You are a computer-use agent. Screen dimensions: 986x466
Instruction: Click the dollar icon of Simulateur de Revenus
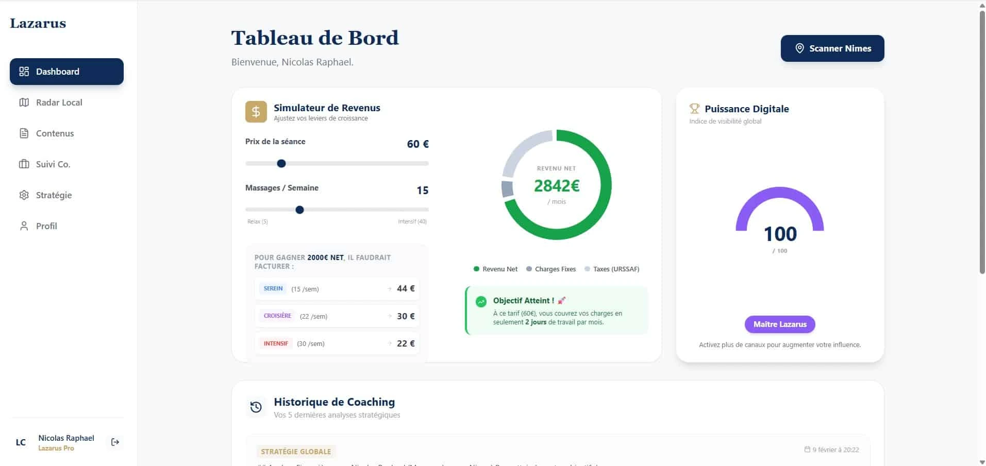click(x=256, y=112)
